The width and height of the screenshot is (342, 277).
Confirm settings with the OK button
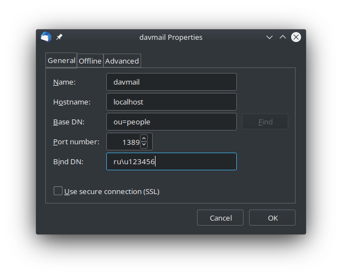pos(272,218)
